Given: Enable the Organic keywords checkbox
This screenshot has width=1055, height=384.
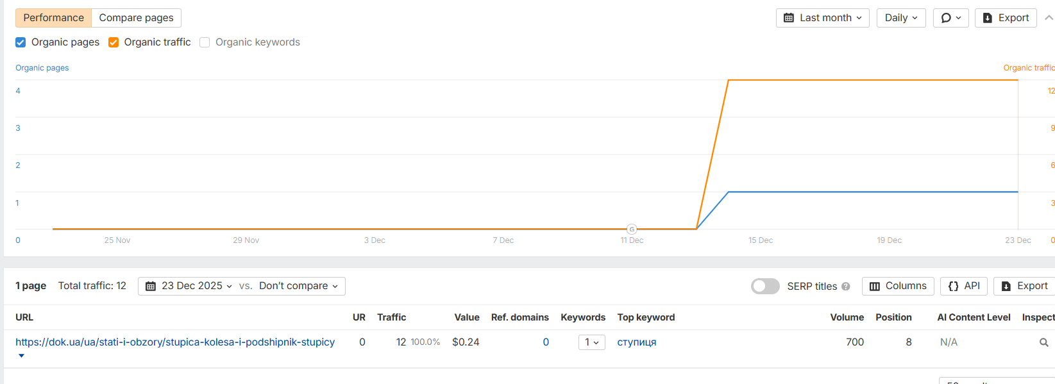Looking at the screenshot, I should (205, 42).
